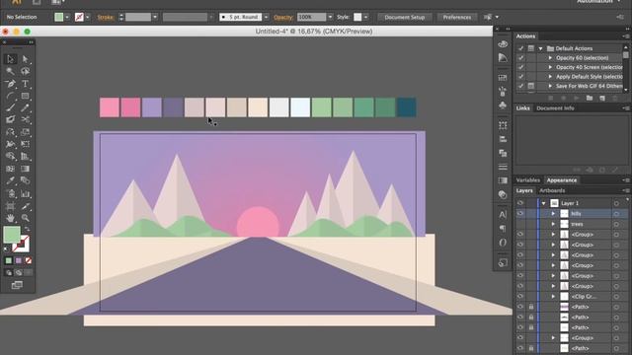This screenshot has height=355, width=632.
Task: Set paint to None in toolbox
Action: coord(29,260)
